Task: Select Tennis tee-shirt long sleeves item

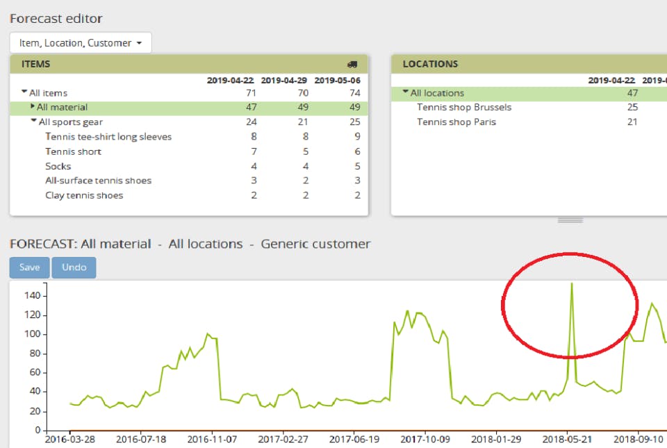Action: [108, 137]
